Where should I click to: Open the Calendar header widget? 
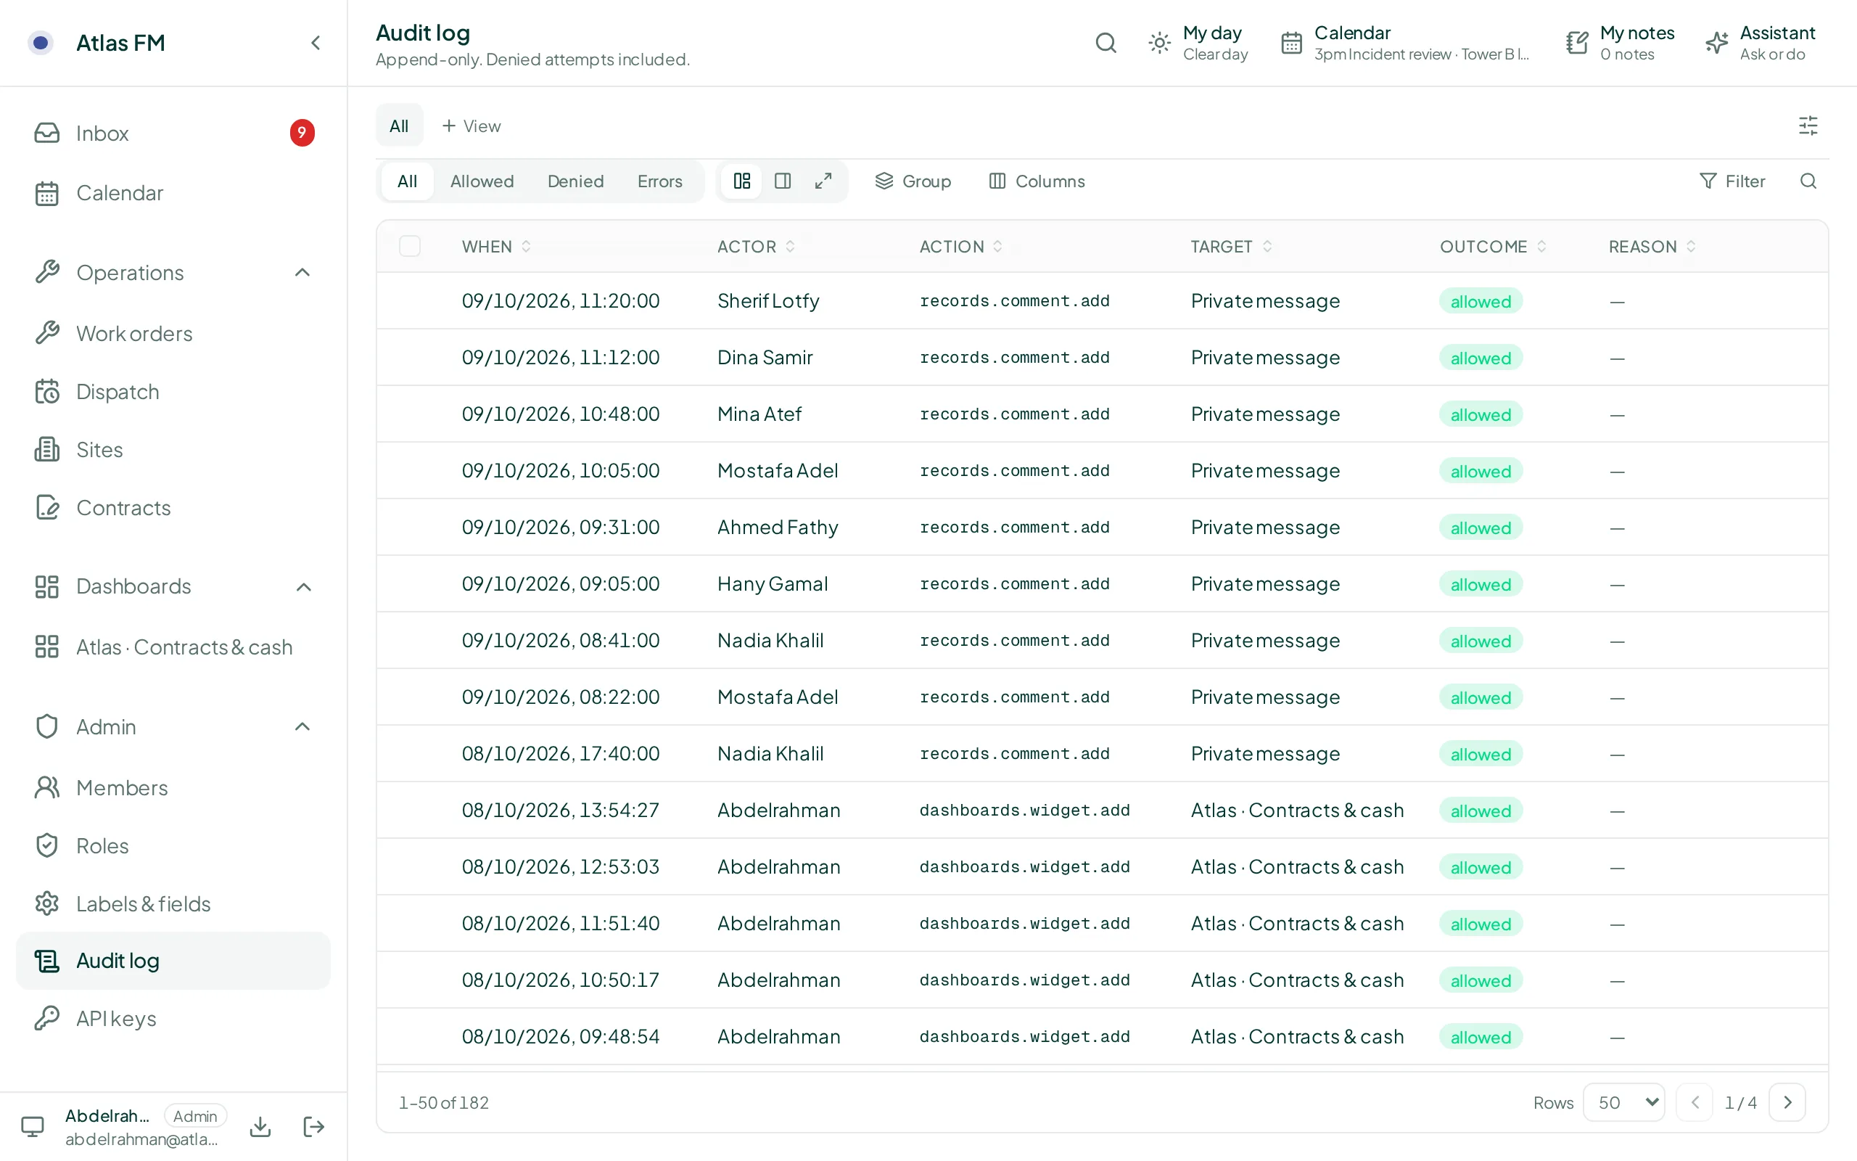pyautogui.click(x=1404, y=43)
